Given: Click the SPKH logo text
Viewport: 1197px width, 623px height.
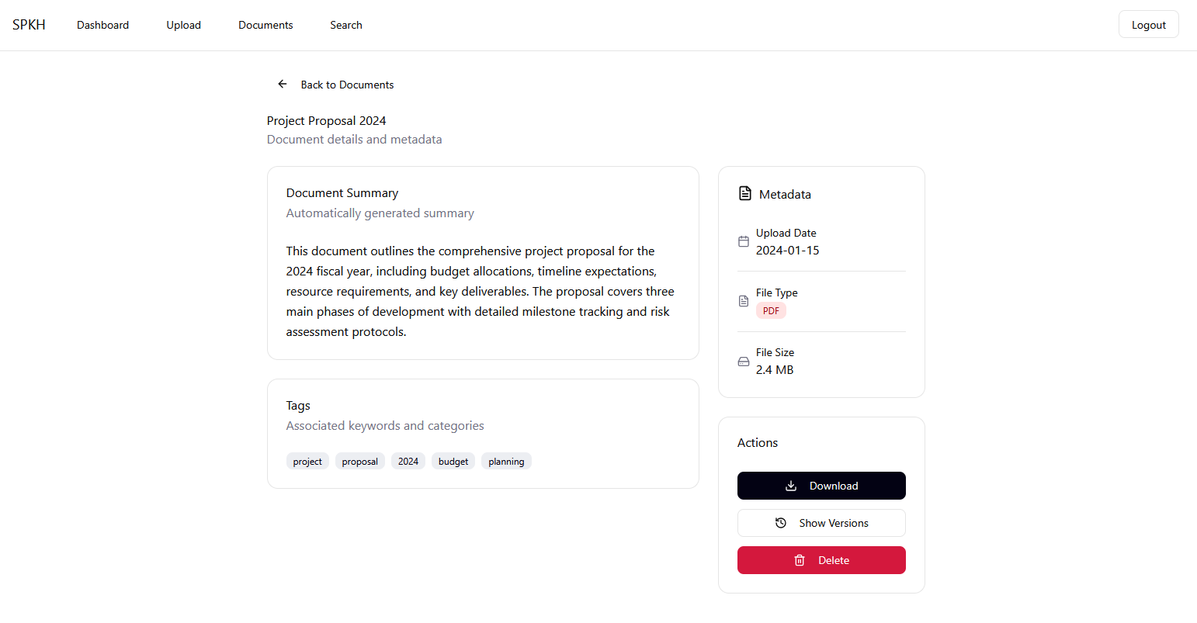Looking at the screenshot, I should pyautogui.click(x=29, y=25).
